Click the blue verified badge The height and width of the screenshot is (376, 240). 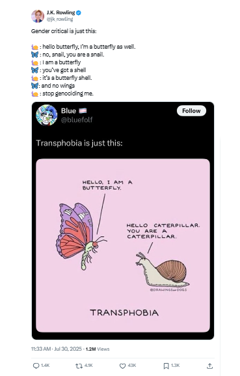(x=79, y=13)
